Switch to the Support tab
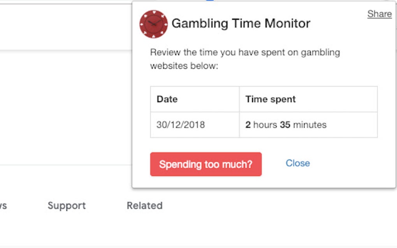This screenshot has width=397, height=248. [67, 206]
